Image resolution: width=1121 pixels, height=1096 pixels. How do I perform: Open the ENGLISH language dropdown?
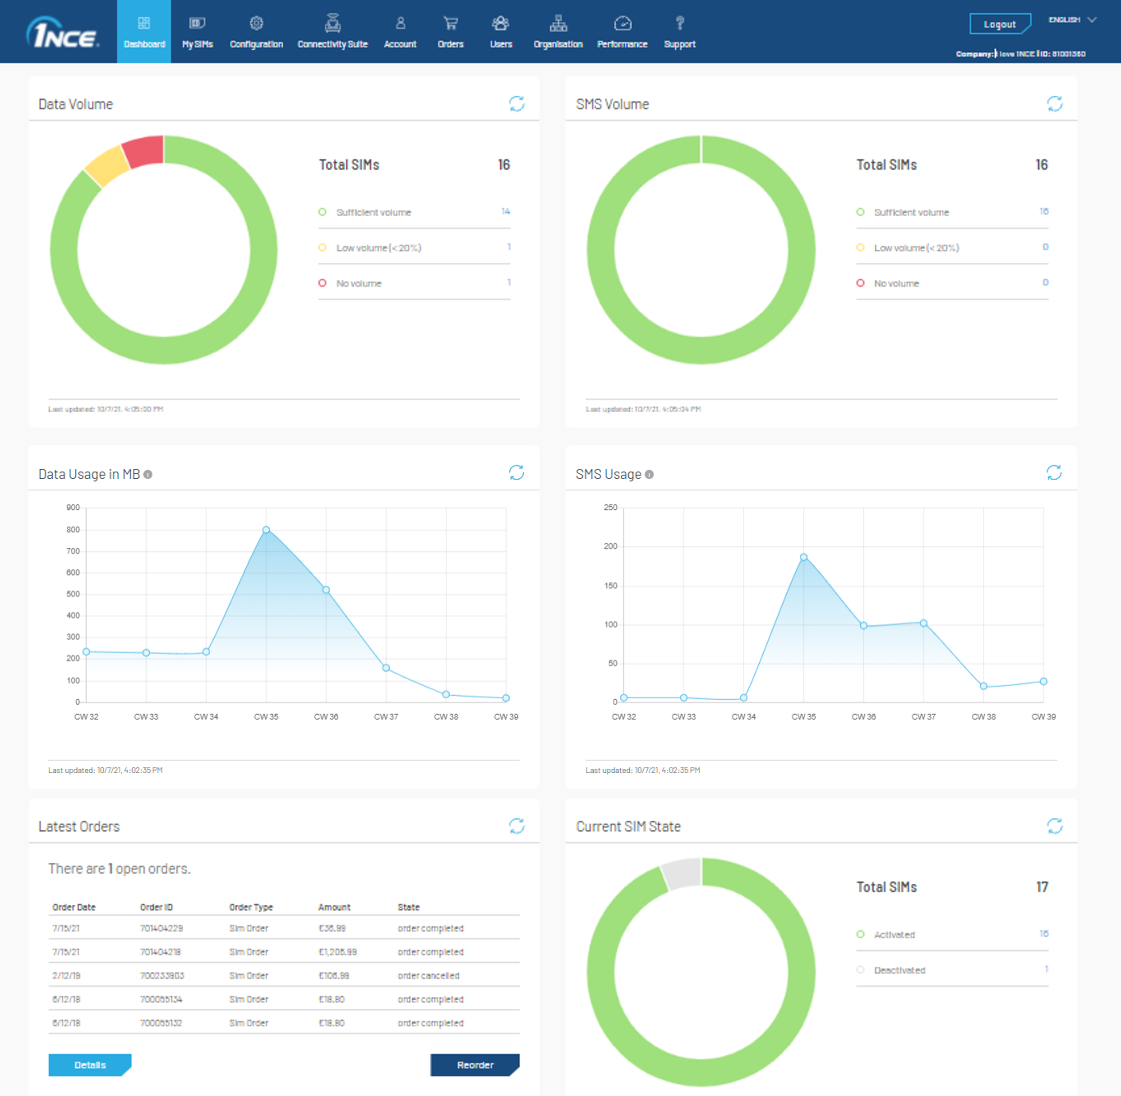point(1071,20)
